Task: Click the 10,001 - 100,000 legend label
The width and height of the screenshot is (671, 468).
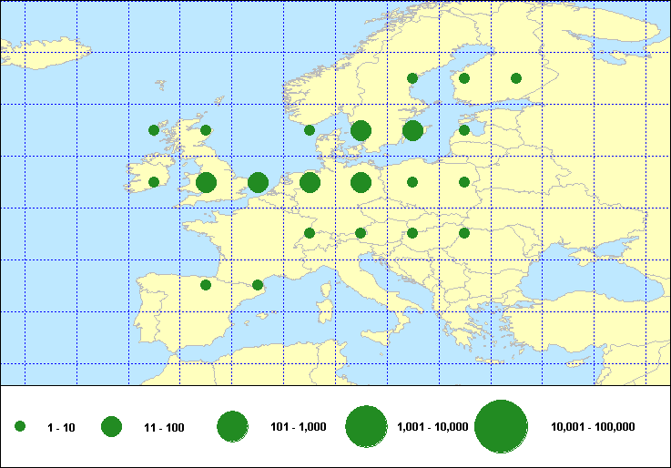Action: point(593,427)
